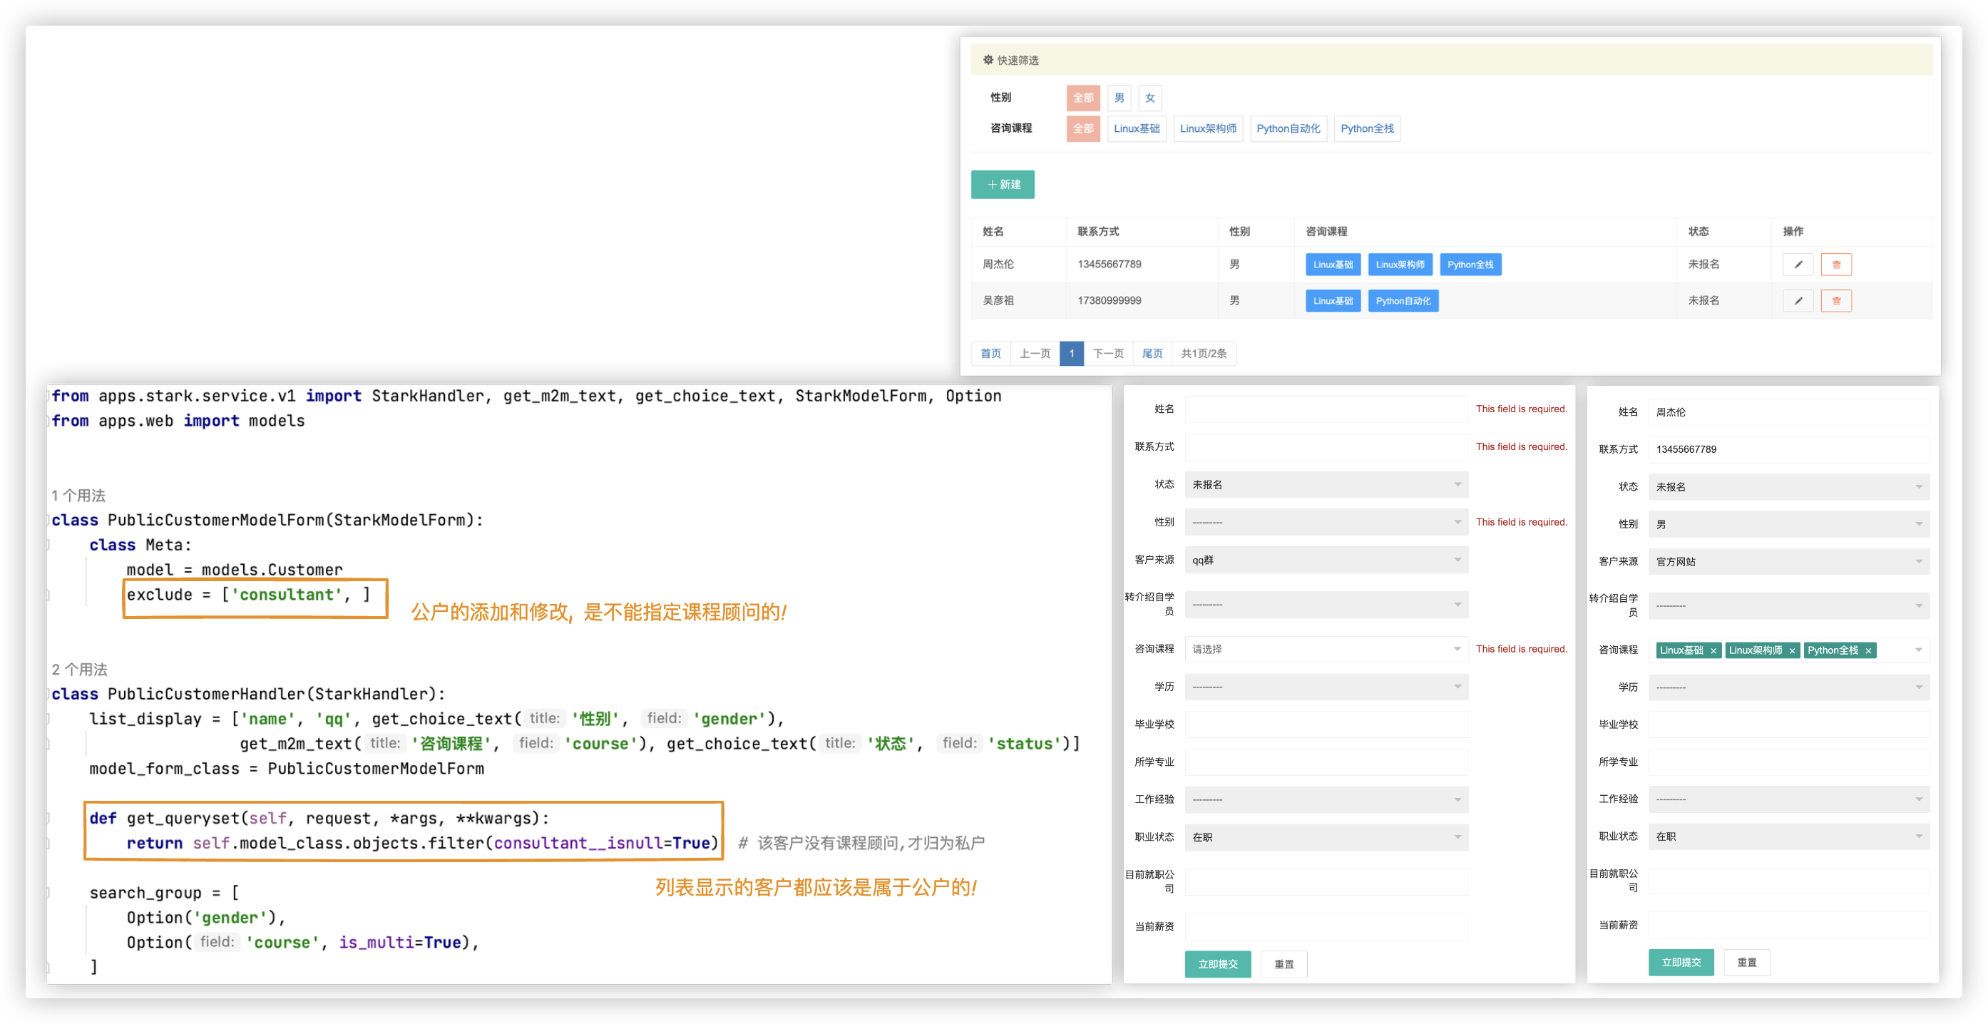Screen dimensions: 1988x1024
Task: Click the 快速筛选 gear icon
Action: (988, 59)
